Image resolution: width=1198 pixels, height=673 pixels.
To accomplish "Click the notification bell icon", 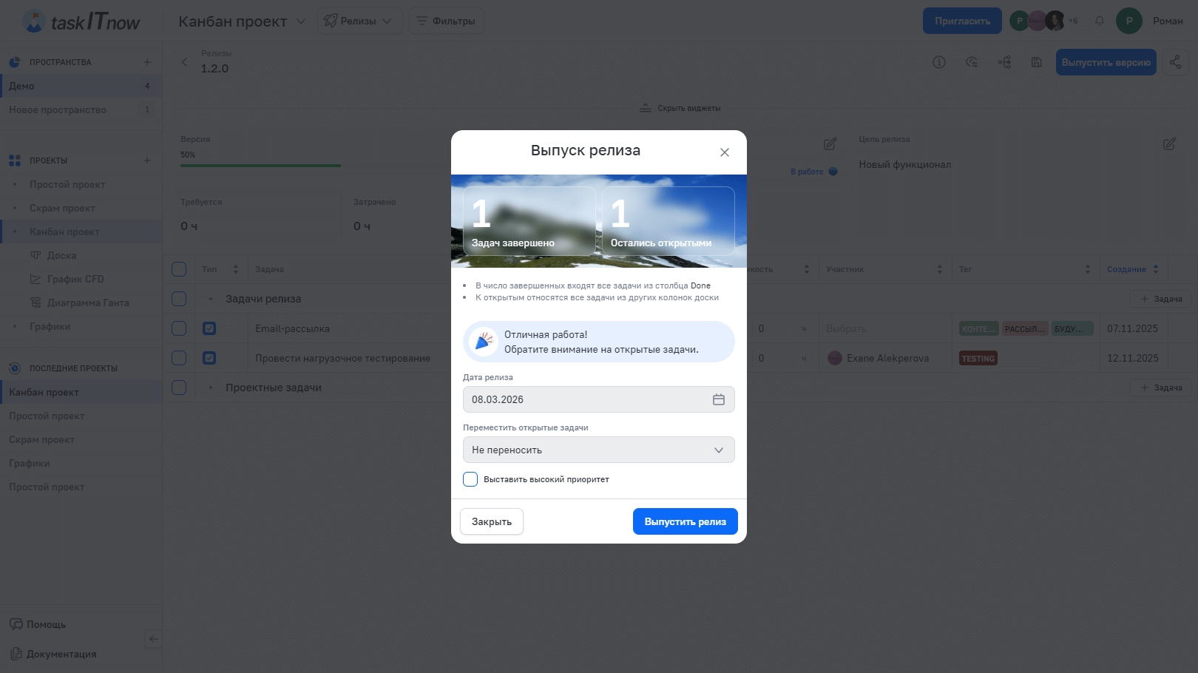I will point(1099,21).
